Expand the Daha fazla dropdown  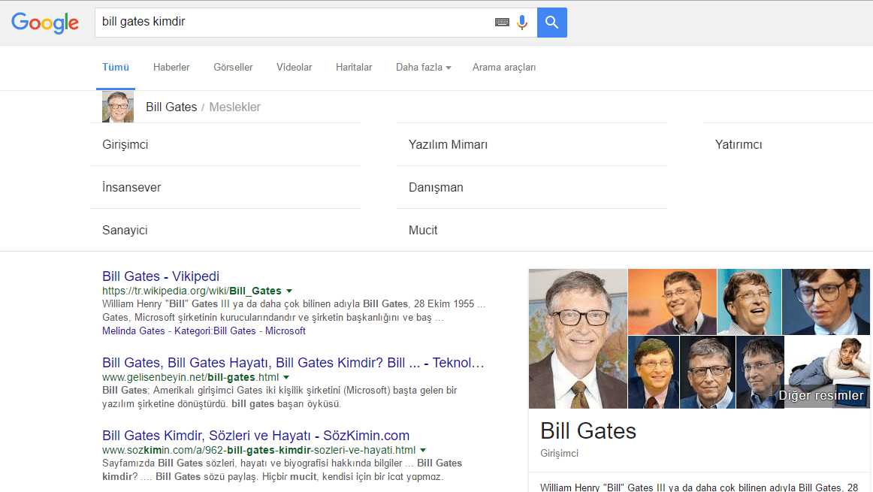click(423, 68)
